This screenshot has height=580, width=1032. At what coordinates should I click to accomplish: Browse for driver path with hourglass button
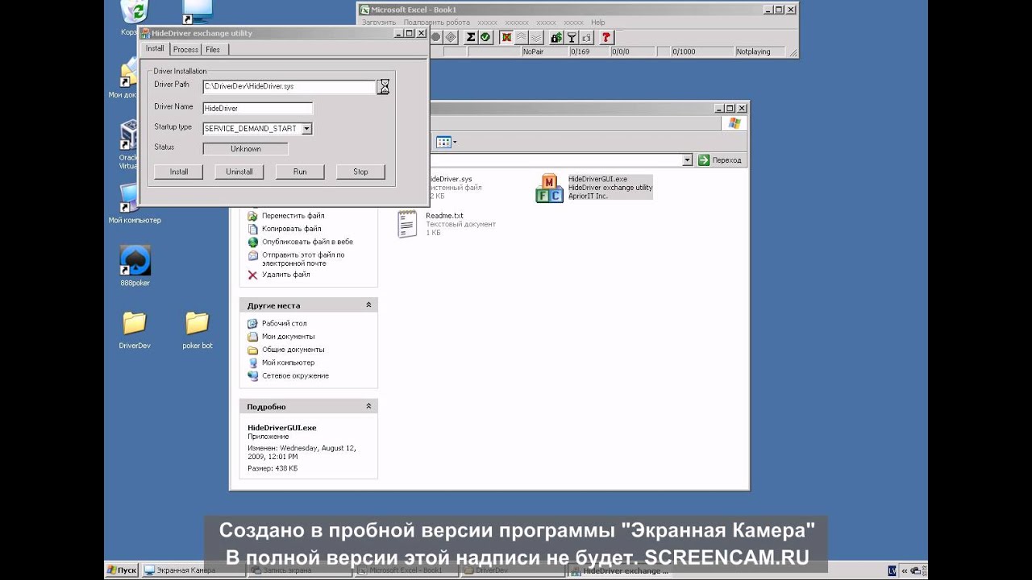click(384, 86)
